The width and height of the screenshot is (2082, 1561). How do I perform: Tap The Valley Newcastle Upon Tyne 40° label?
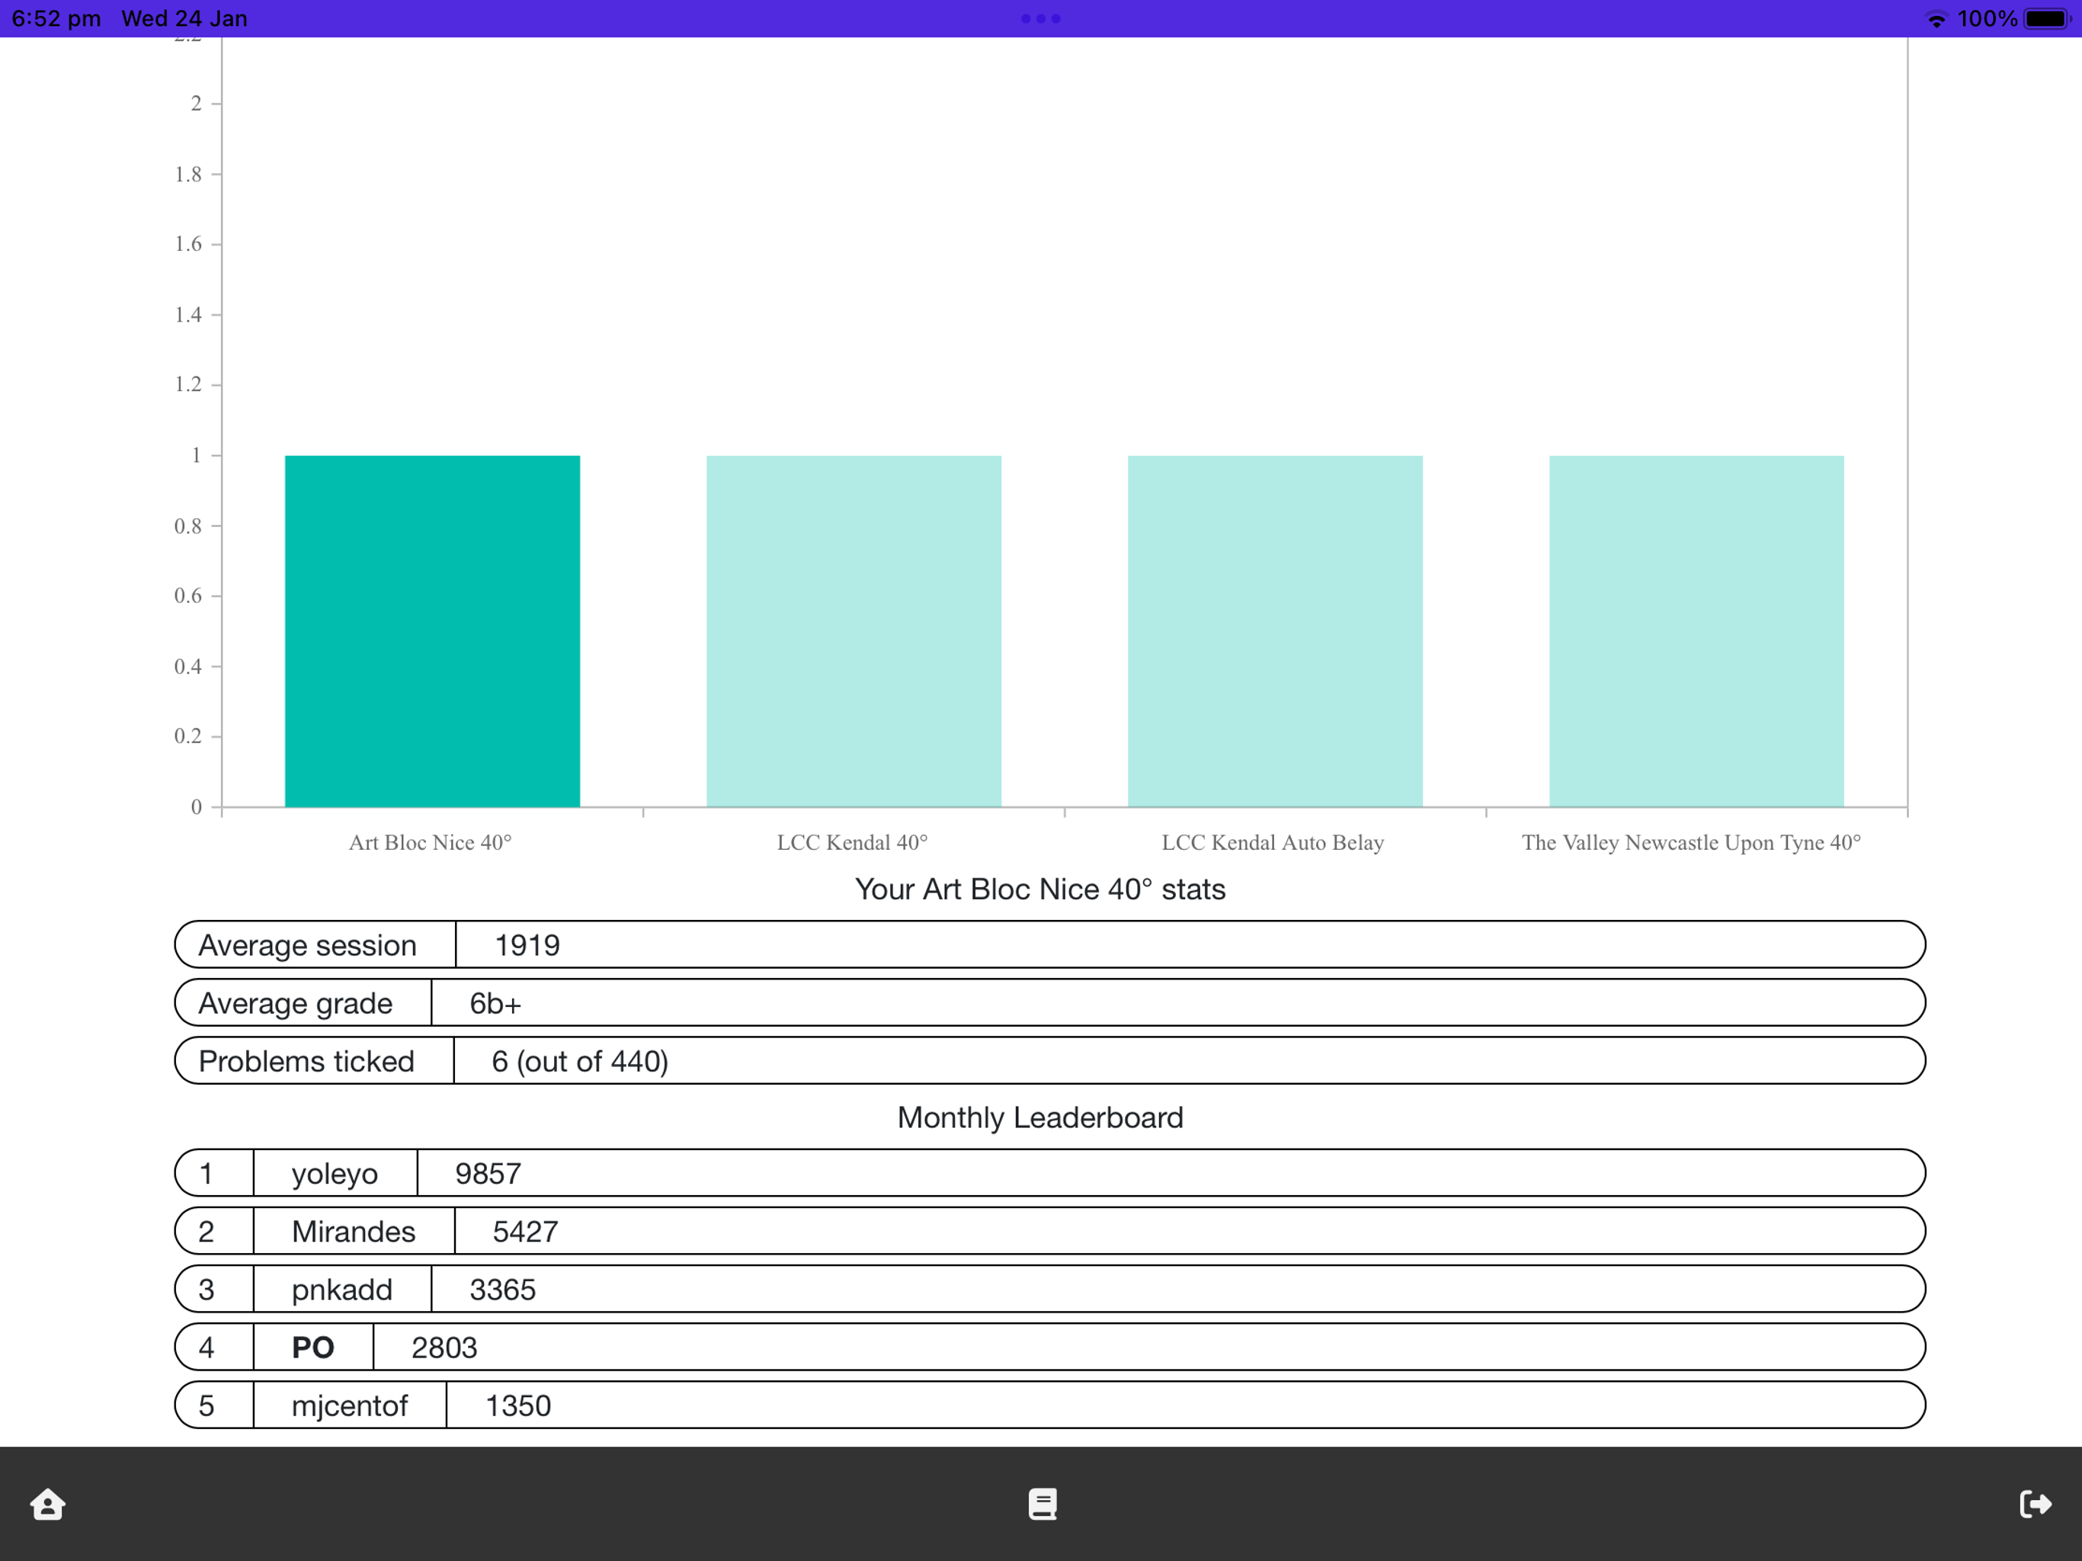[x=1690, y=843]
